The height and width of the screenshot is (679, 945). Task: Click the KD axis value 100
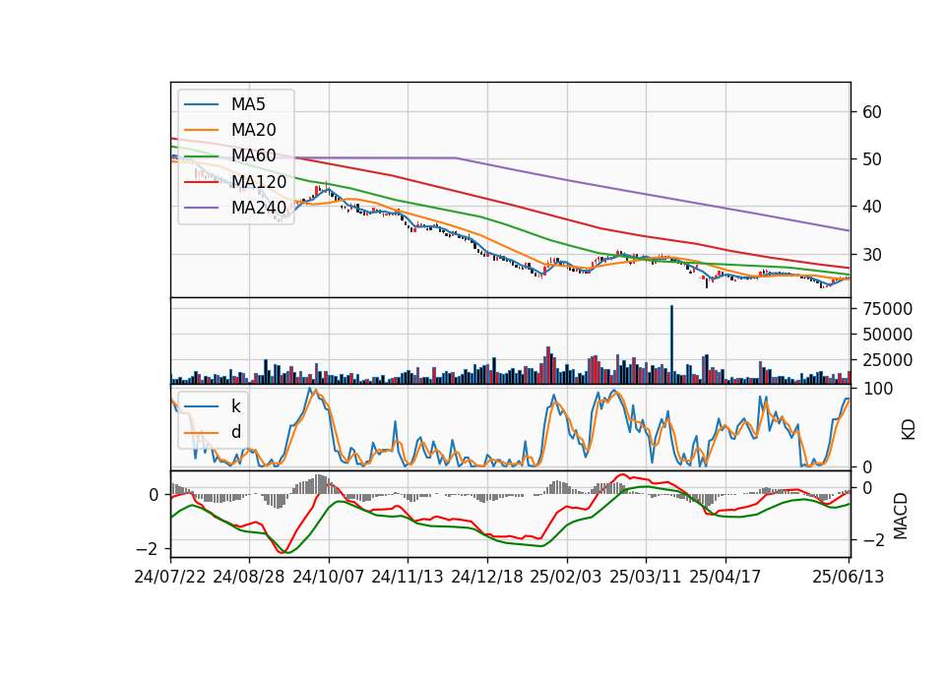pyautogui.click(x=878, y=389)
